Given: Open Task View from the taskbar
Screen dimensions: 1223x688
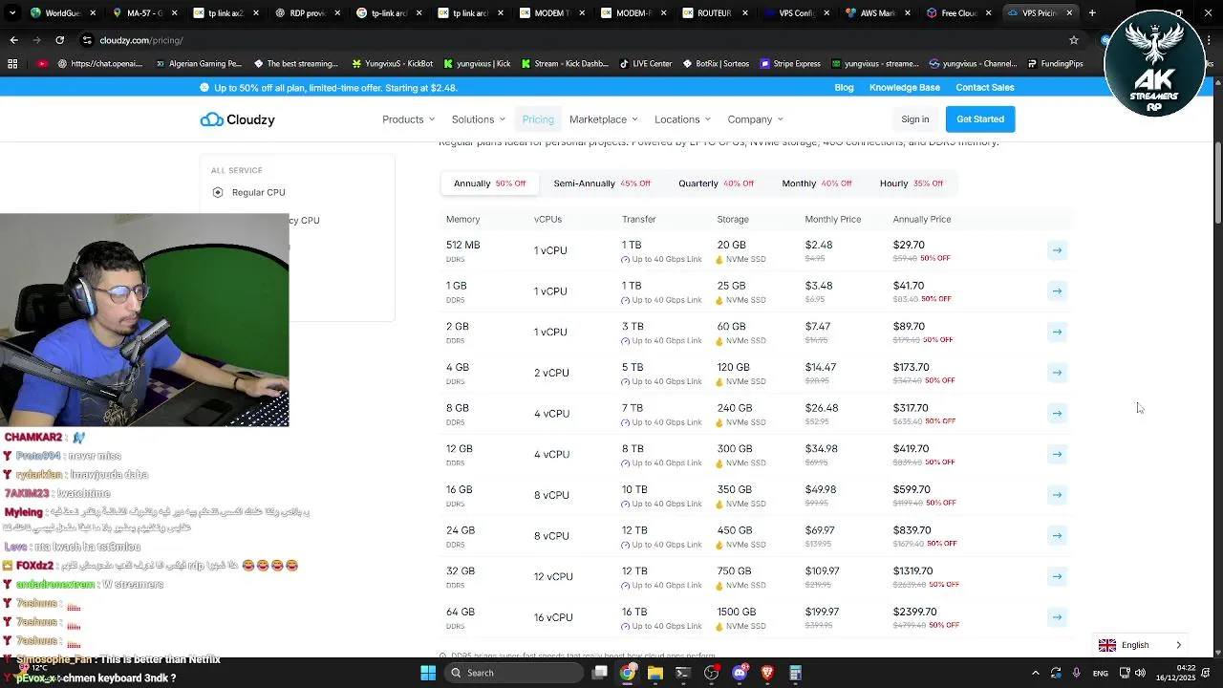Looking at the screenshot, I should tap(600, 673).
